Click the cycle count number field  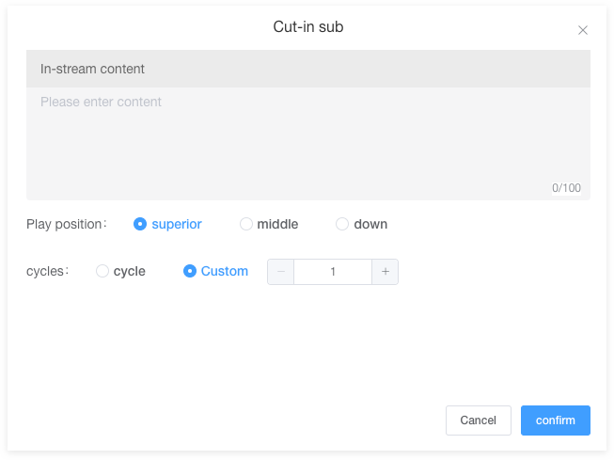pyautogui.click(x=333, y=272)
